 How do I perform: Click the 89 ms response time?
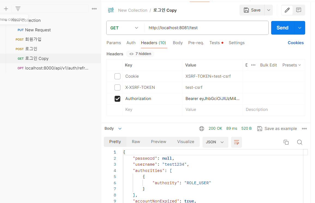(x=232, y=128)
